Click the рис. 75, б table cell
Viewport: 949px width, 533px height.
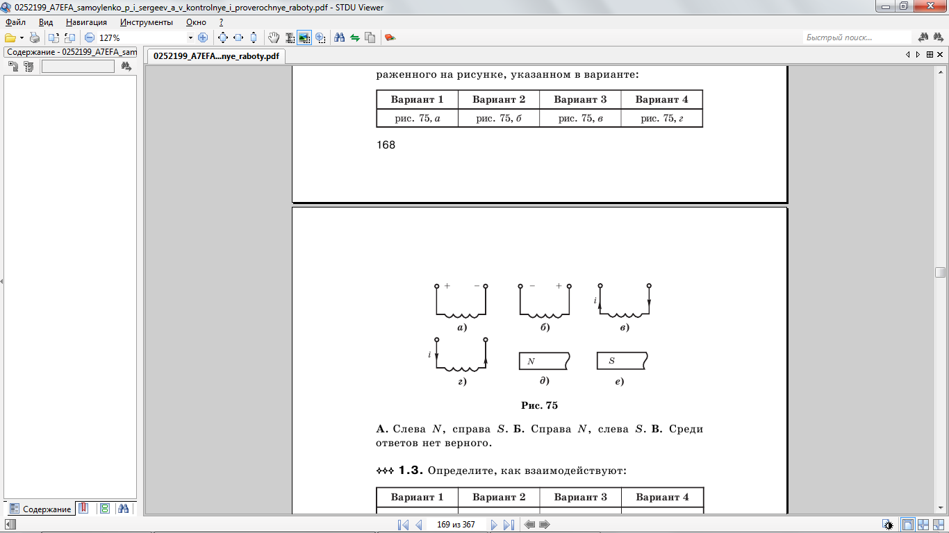[499, 119]
